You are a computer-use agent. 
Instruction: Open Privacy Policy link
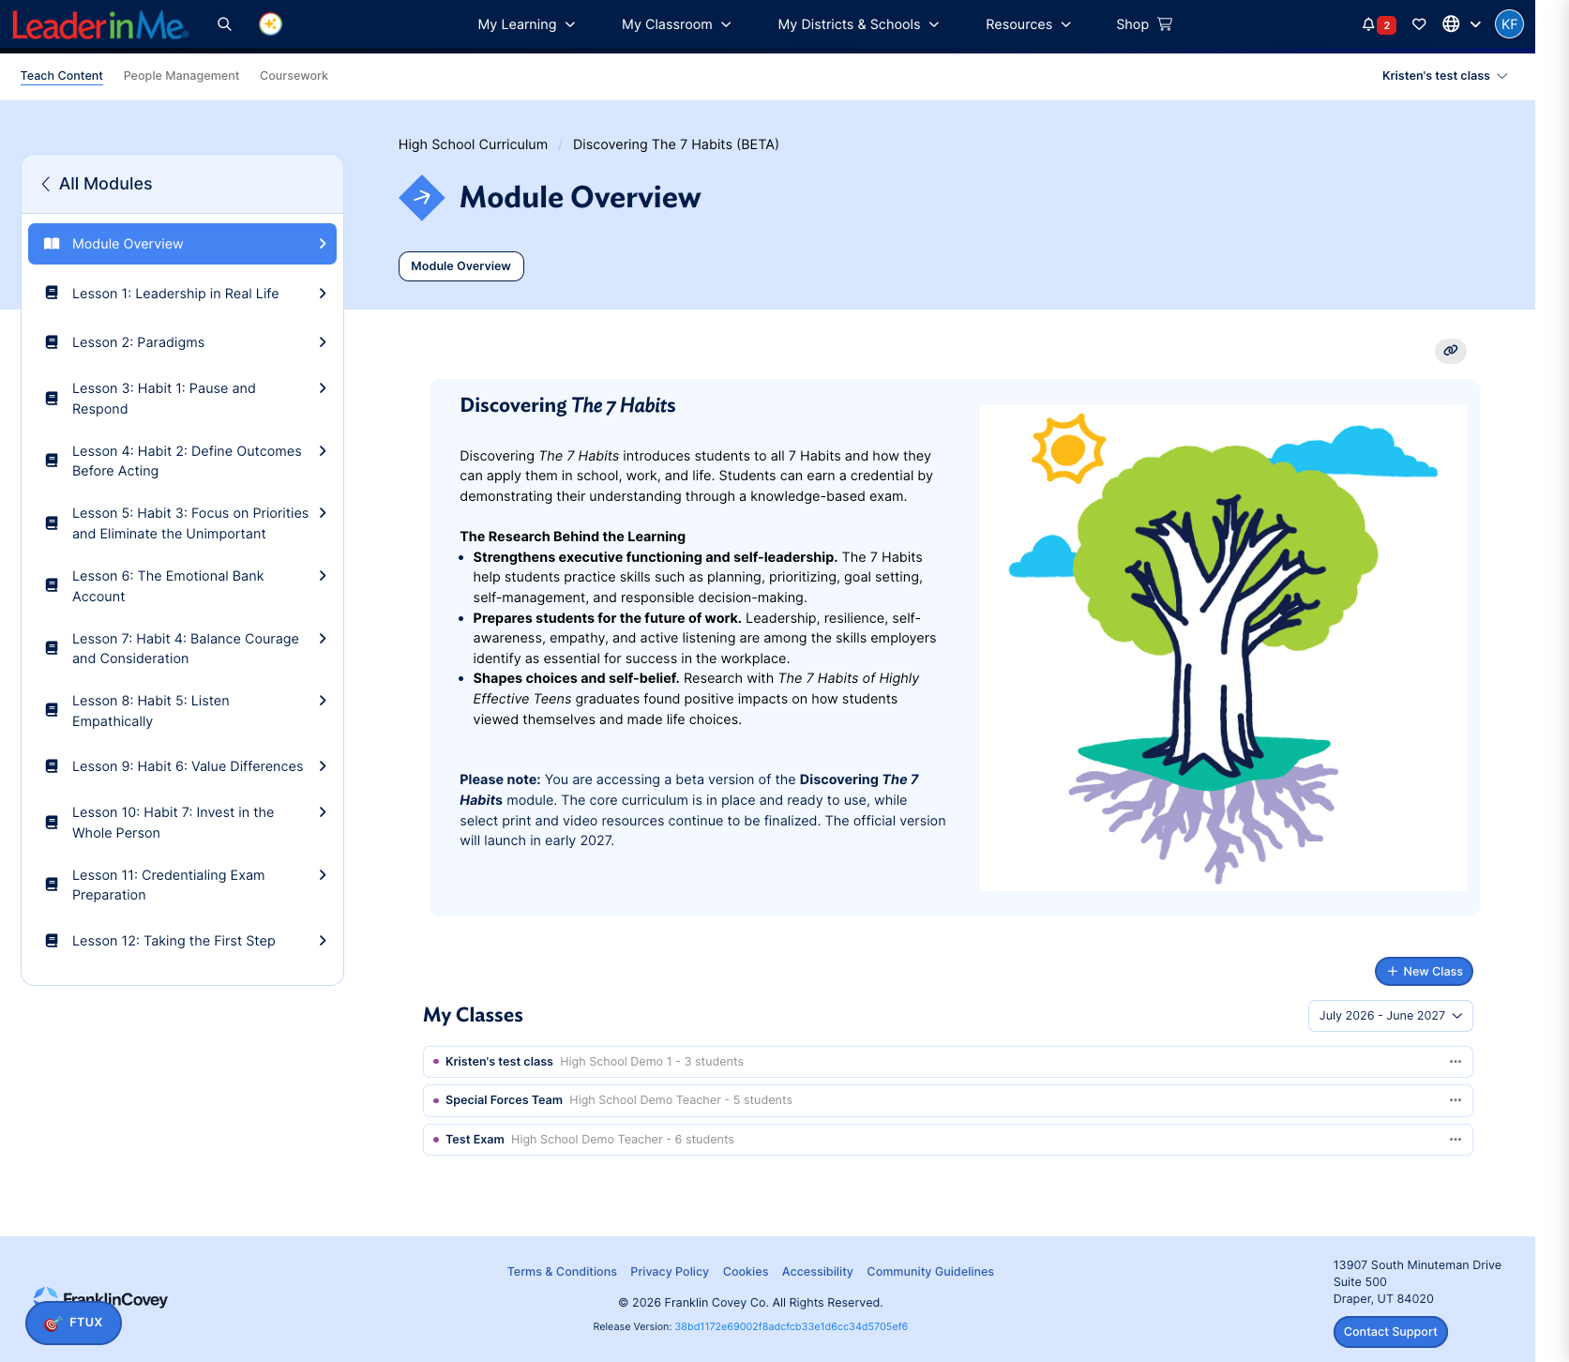pos(670,1272)
